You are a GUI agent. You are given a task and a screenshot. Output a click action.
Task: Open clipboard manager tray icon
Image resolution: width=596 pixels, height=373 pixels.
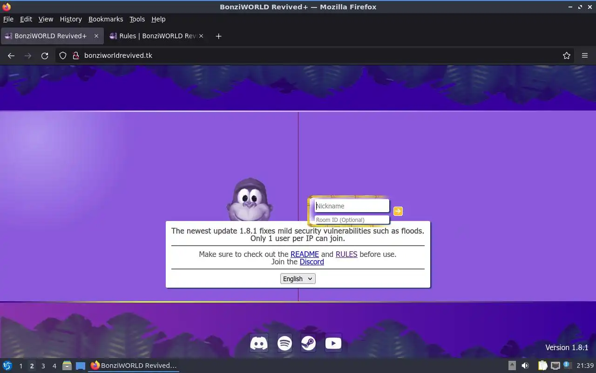(542, 366)
